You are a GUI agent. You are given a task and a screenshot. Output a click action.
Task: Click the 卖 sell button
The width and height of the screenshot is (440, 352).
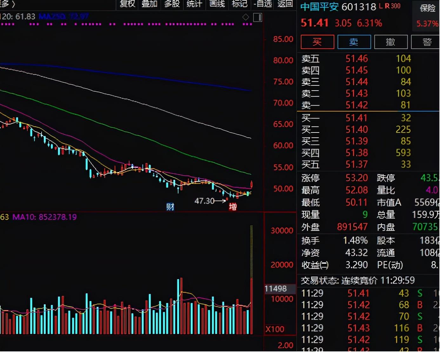click(x=354, y=42)
